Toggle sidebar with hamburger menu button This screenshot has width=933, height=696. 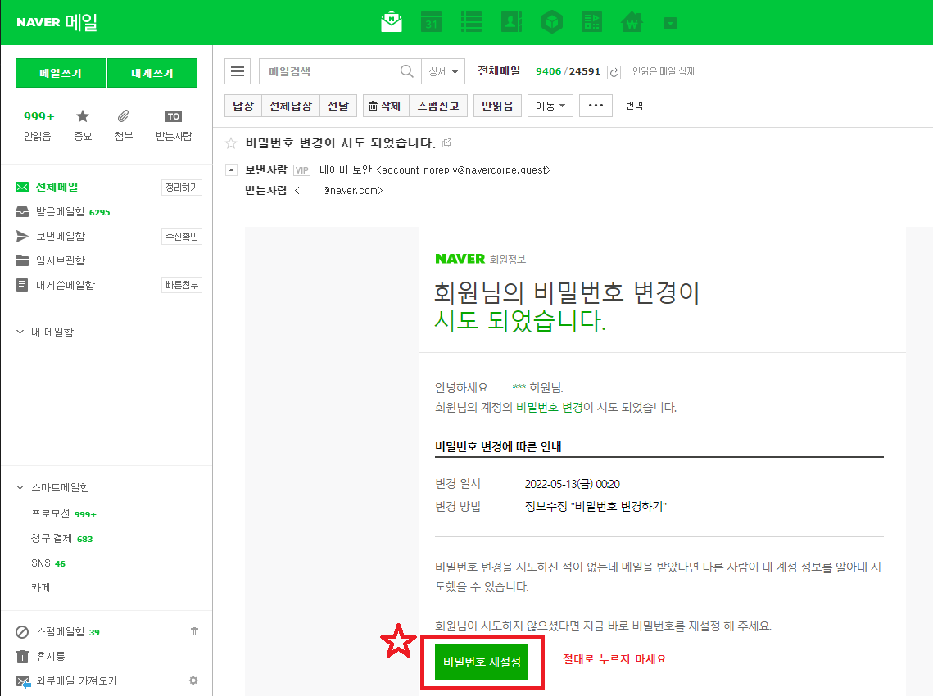(238, 71)
